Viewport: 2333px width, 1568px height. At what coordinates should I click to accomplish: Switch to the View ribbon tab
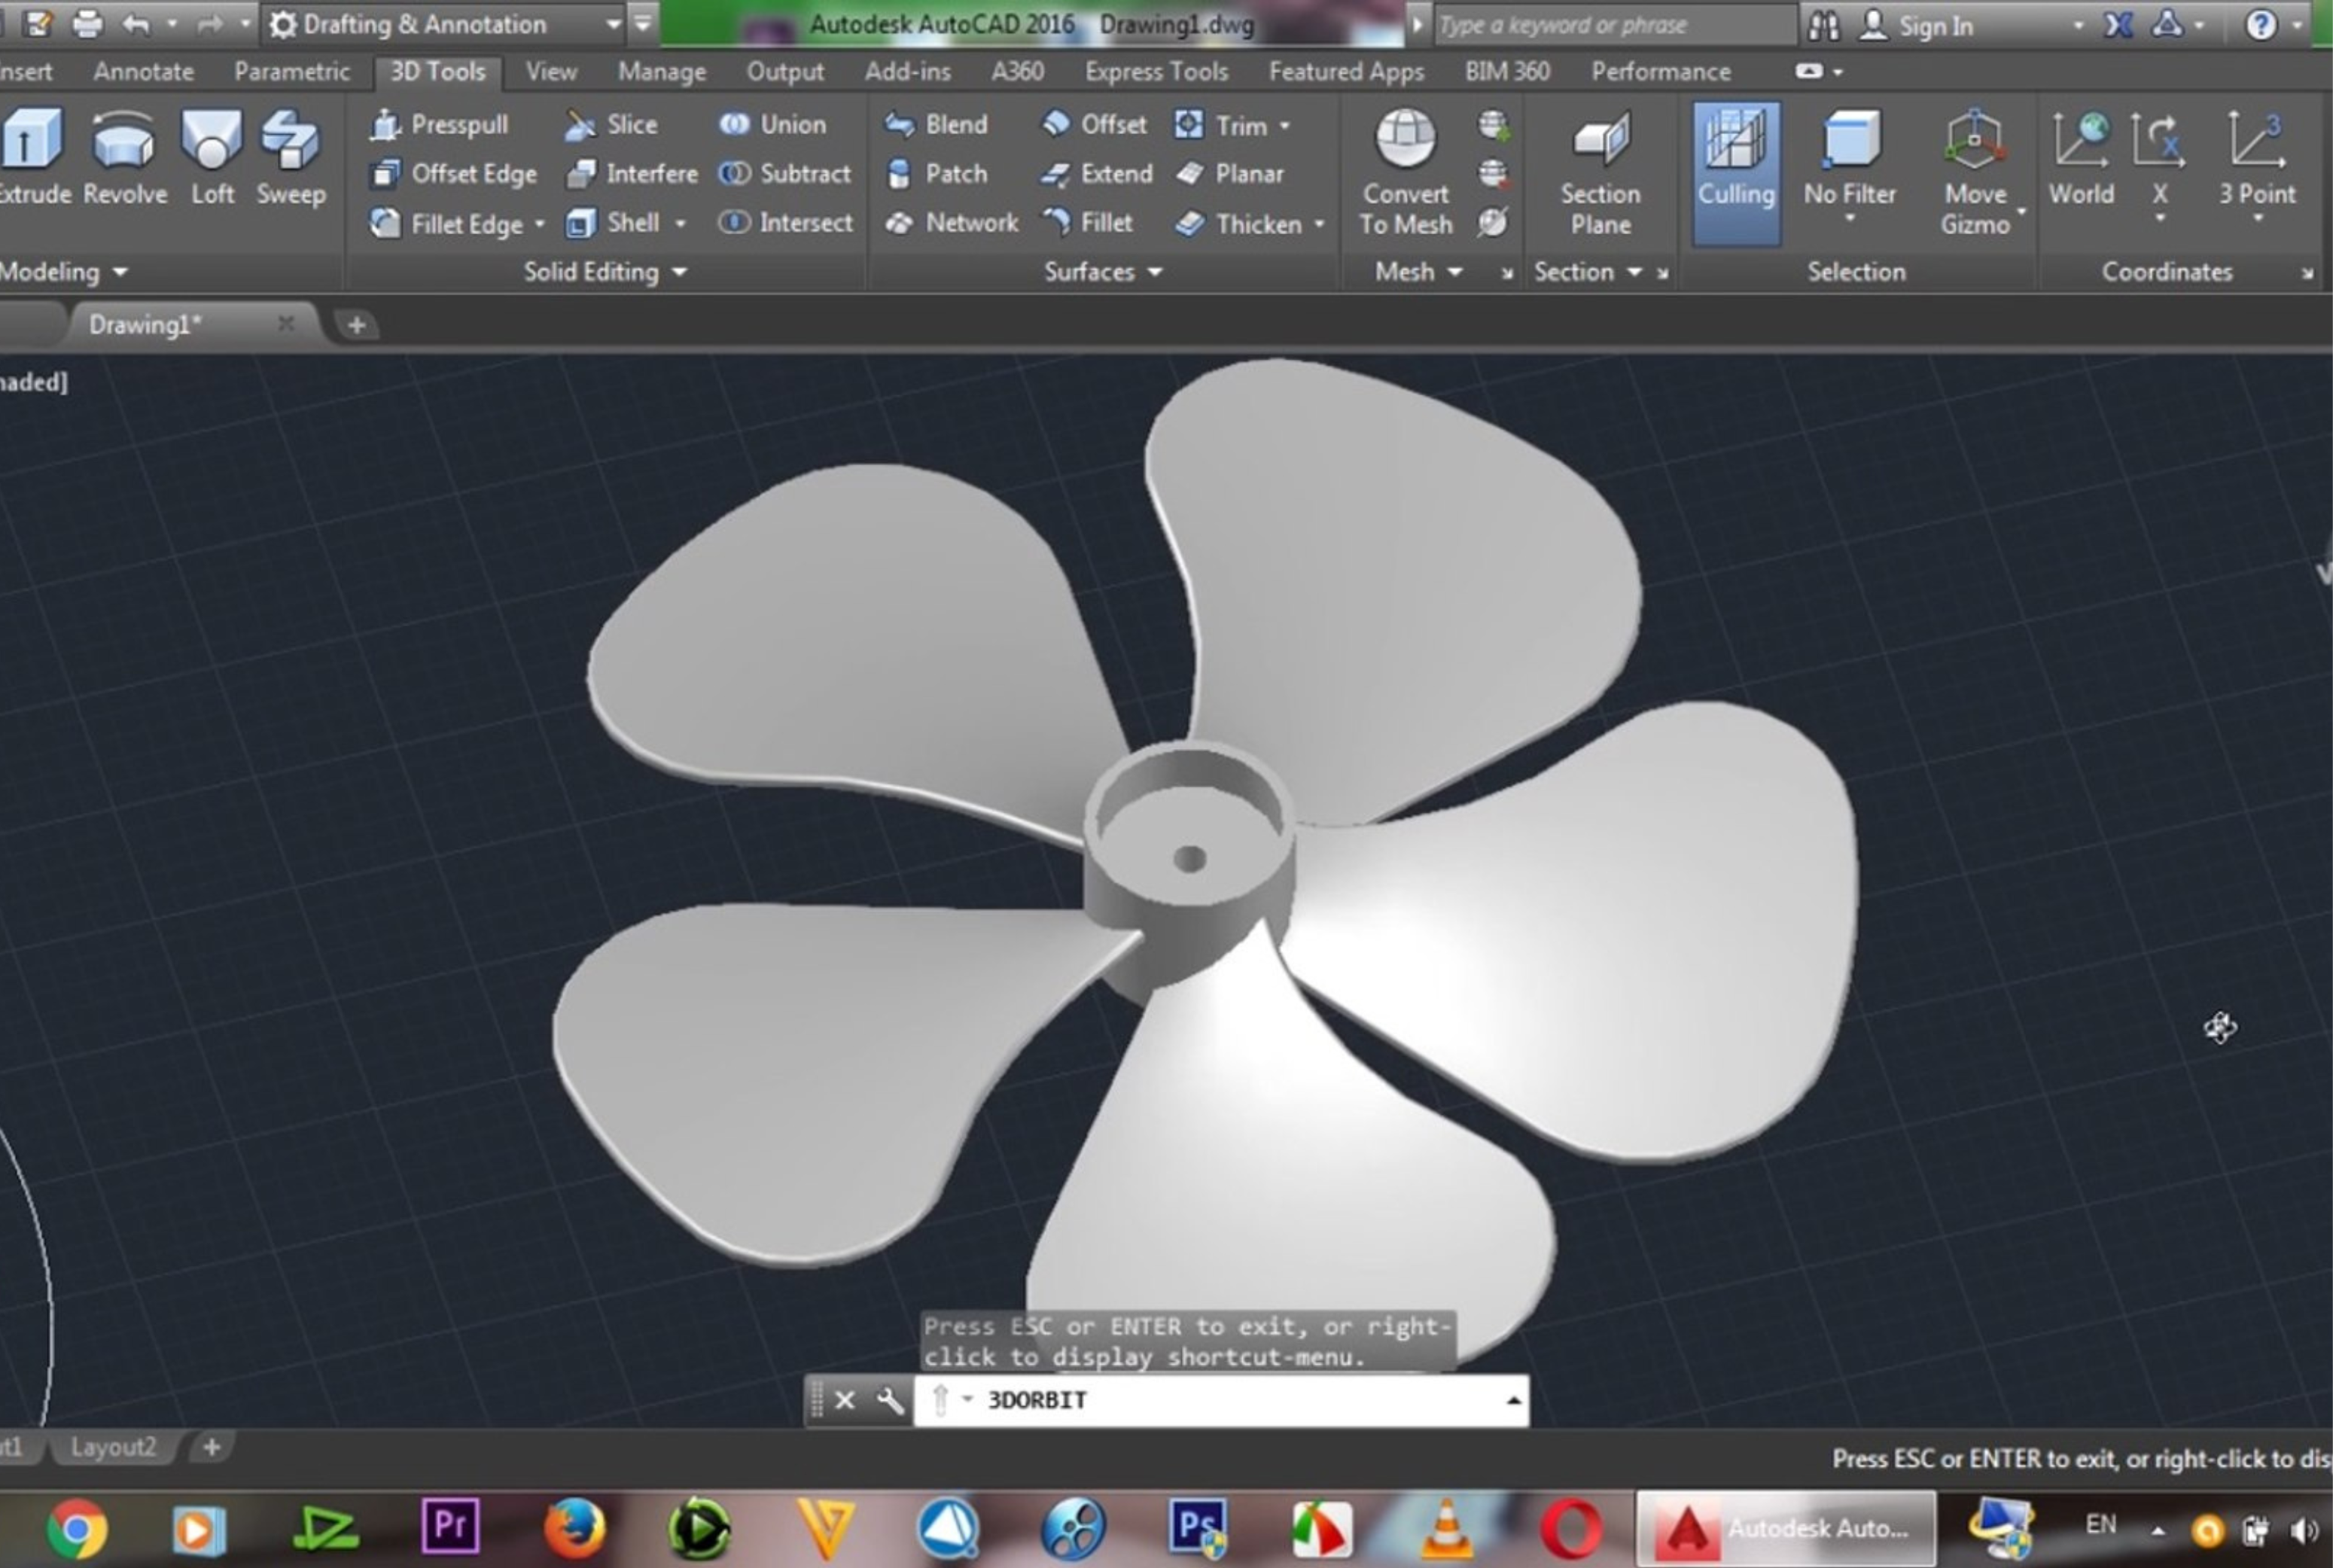(550, 72)
